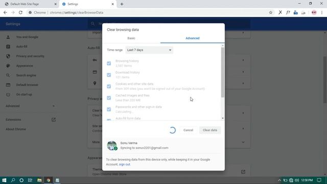Open File Explorer from taskbar
The height and width of the screenshot is (184, 327).
39,180
